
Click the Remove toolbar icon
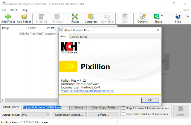tap(57, 18)
